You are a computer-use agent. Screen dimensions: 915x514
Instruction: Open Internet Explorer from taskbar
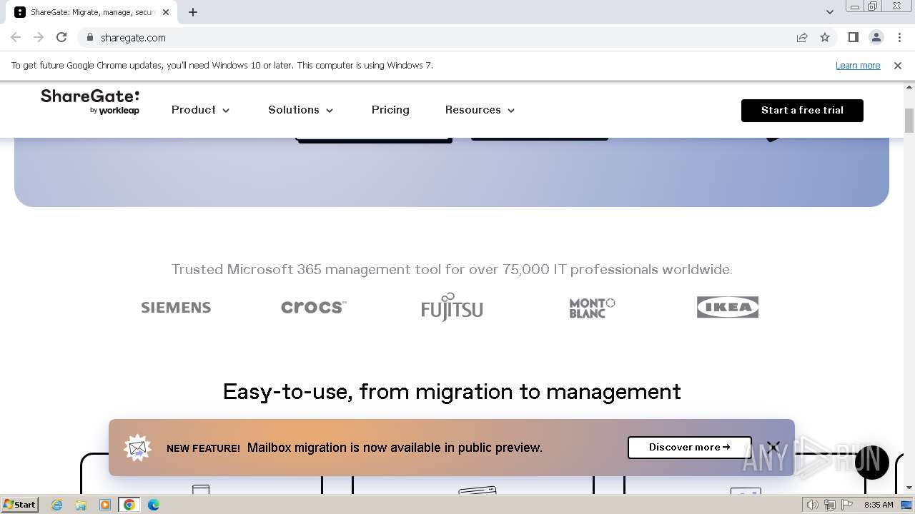(x=57, y=505)
